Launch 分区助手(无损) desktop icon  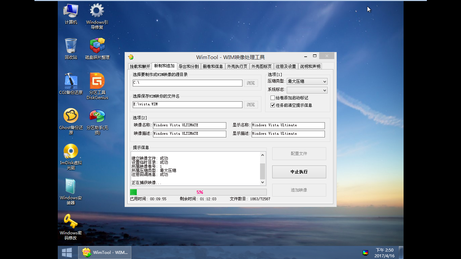(97, 121)
